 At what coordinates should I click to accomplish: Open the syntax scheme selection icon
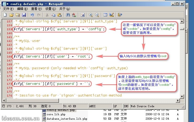click(x=105, y=15)
